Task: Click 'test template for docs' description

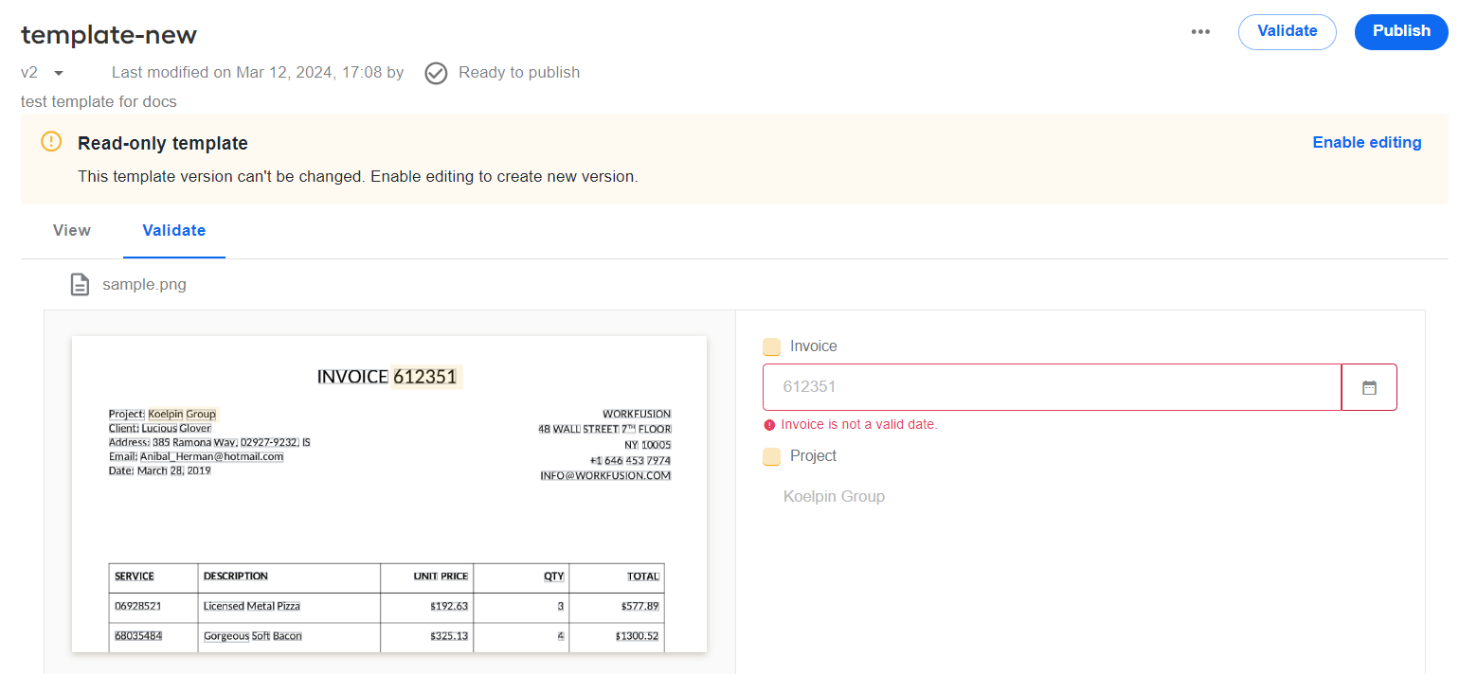Action: click(x=99, y=101)
